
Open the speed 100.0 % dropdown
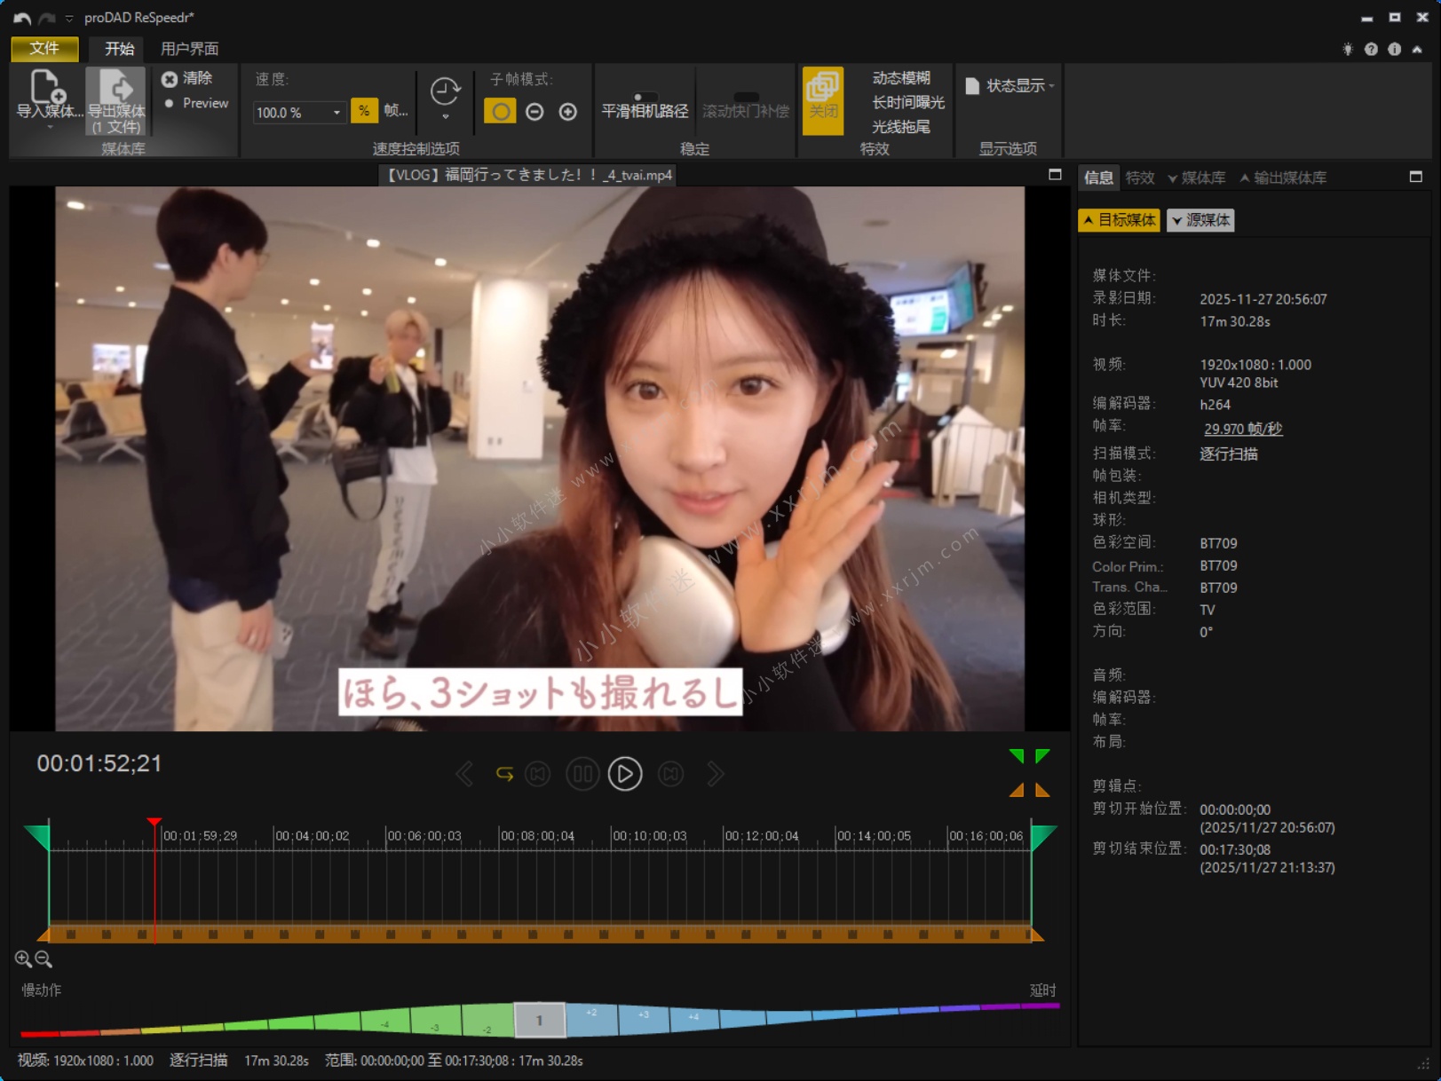[336, 113]
